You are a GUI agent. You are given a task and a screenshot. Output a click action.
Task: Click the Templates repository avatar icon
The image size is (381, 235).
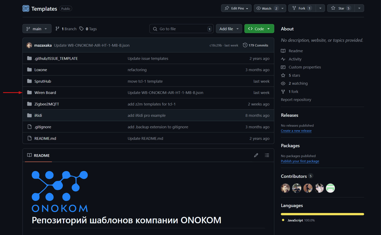click(26, 8)
